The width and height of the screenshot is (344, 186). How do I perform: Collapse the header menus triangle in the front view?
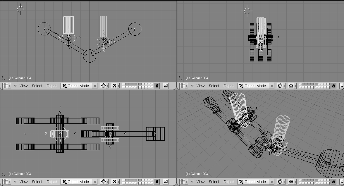point(15,86)
